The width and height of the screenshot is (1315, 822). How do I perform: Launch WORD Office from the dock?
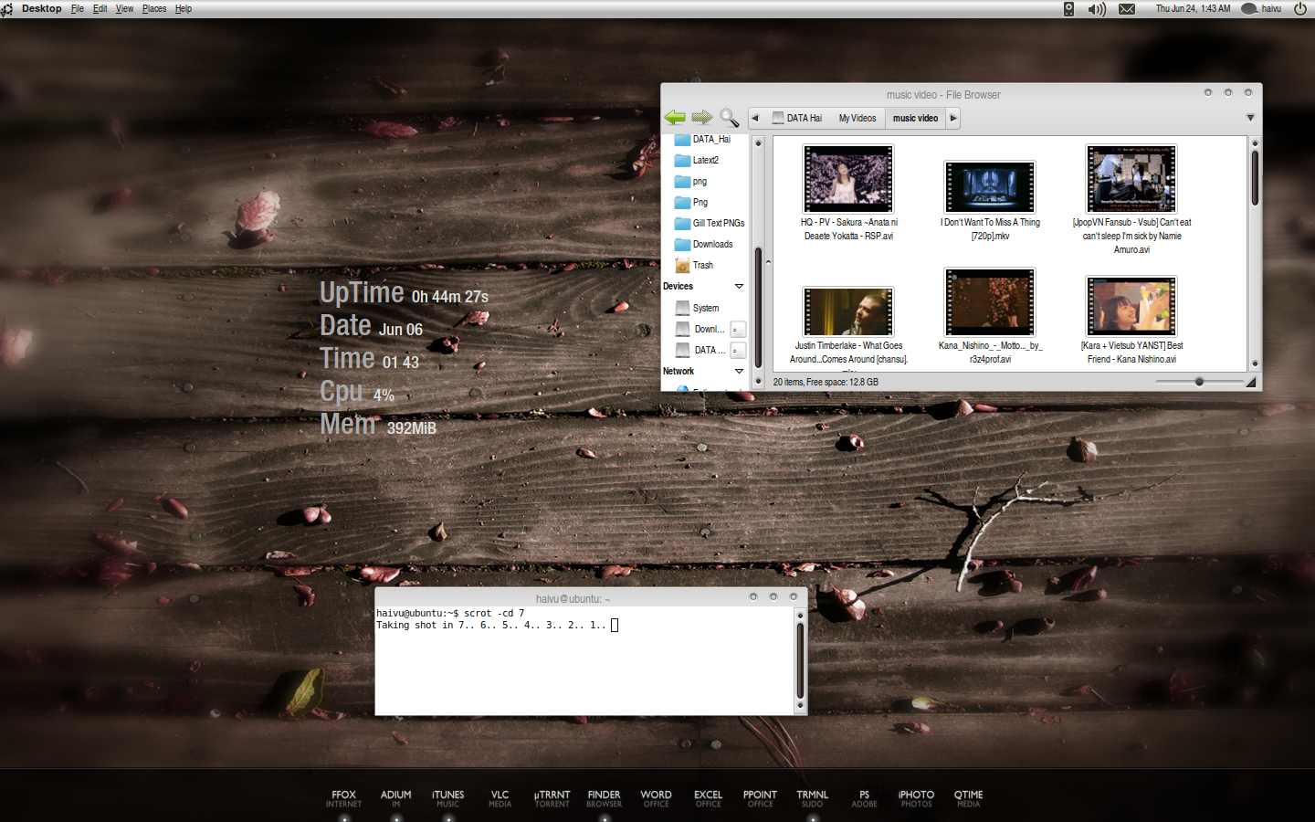tap(656, 799)
